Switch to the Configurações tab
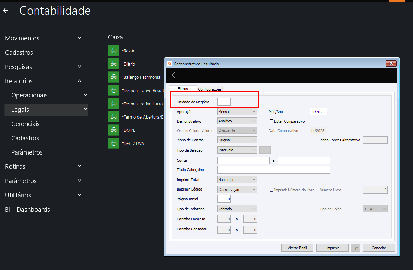The width and height of the screenshot is (413, 270). tap(210, 89)
